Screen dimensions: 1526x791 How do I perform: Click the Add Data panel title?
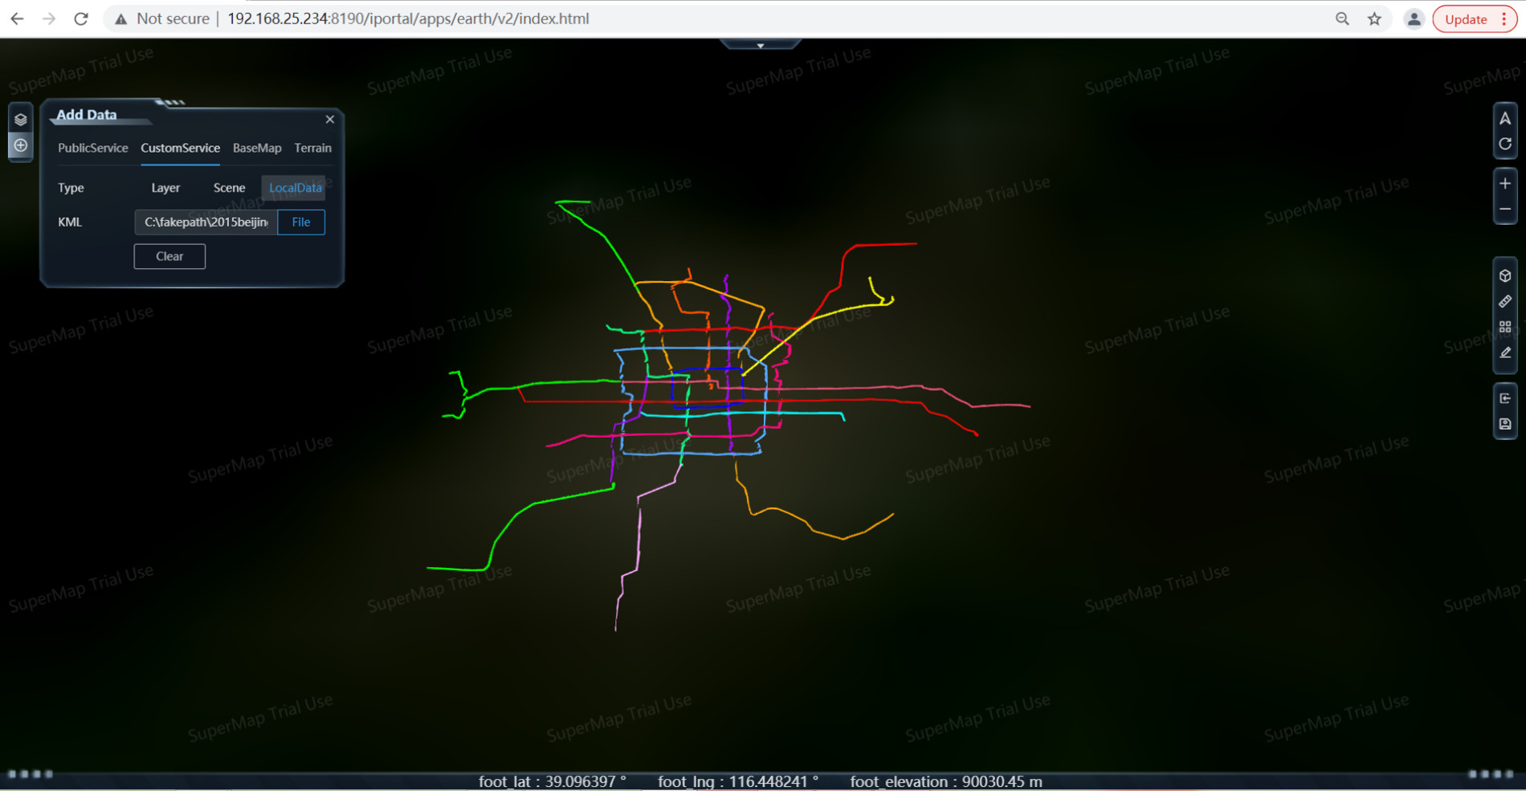point(87,115)
